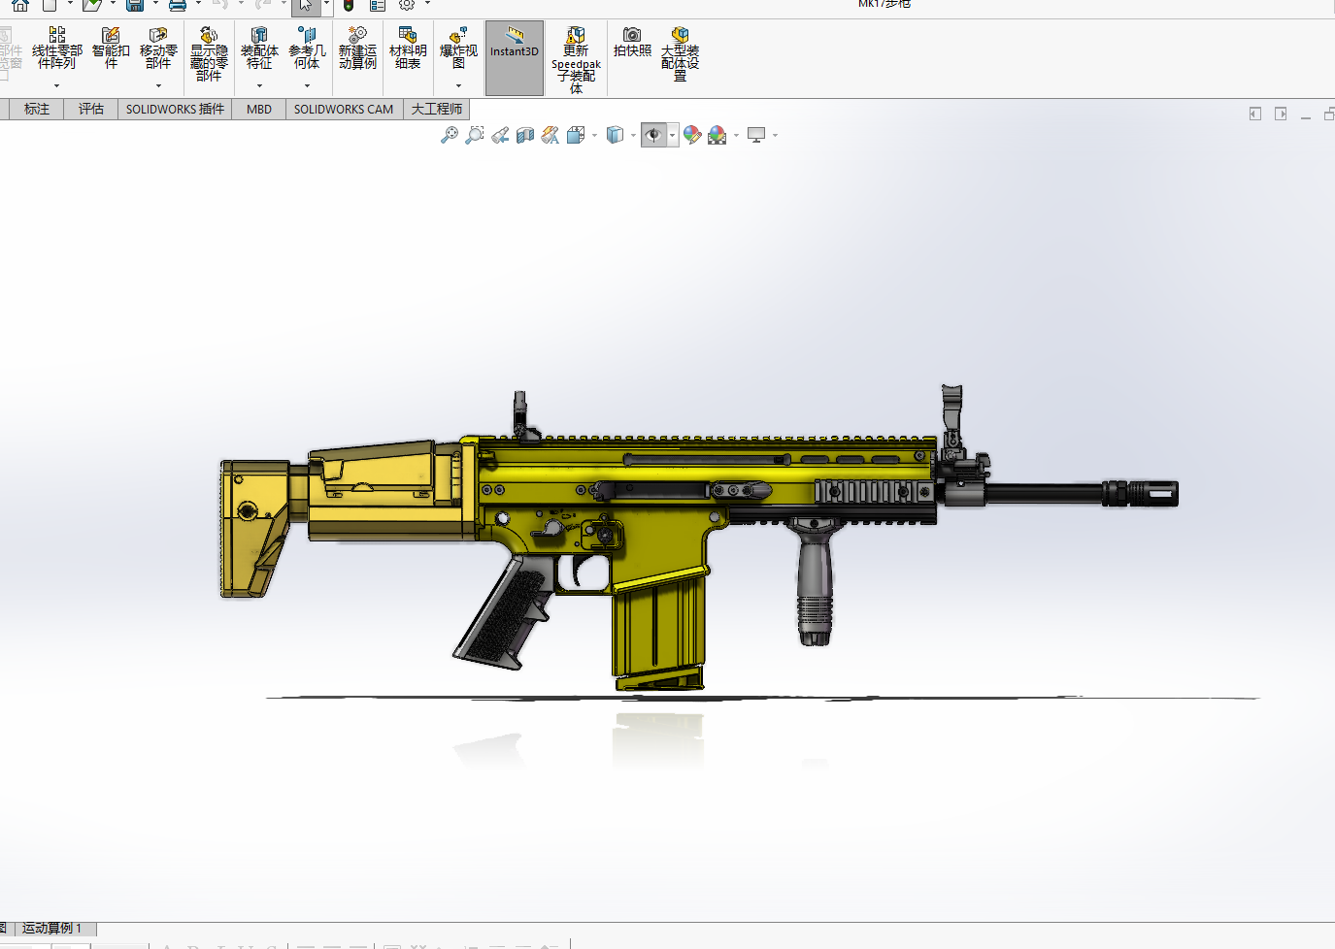The height and width of the screenshot is (949, 1335).
Task: Expand the Reference Geometry dropdown arrow
Action: coord(307,86)
